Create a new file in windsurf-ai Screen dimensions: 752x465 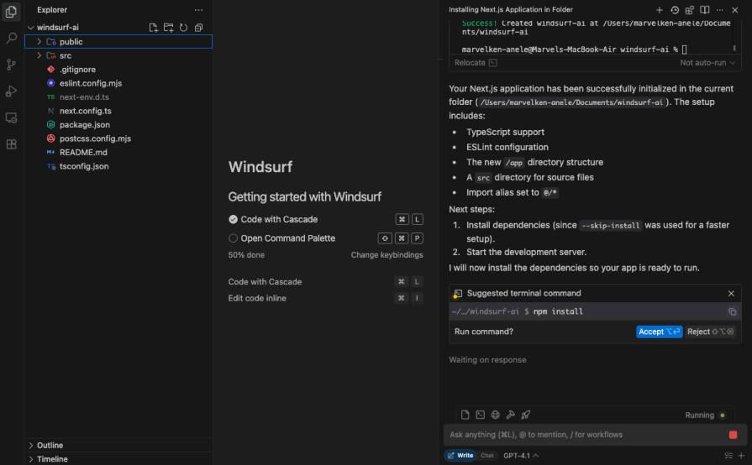click(154, 28)
